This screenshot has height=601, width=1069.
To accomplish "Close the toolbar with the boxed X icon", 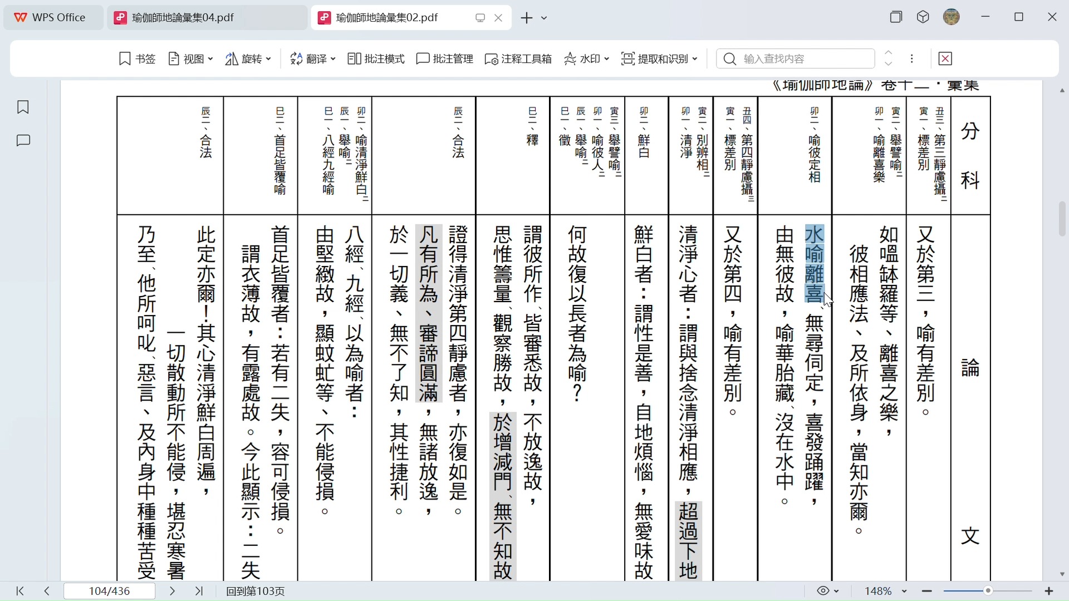I will tap(945, 58).
